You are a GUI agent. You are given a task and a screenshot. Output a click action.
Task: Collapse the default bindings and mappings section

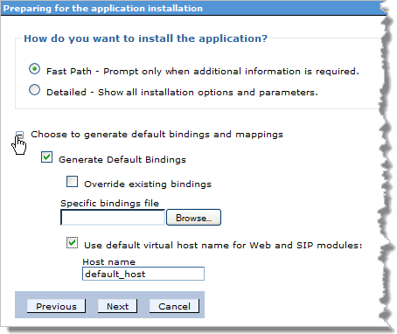[x=19, y=135]
